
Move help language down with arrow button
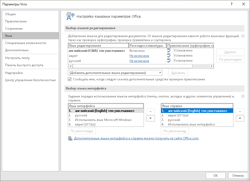[240, 118]
